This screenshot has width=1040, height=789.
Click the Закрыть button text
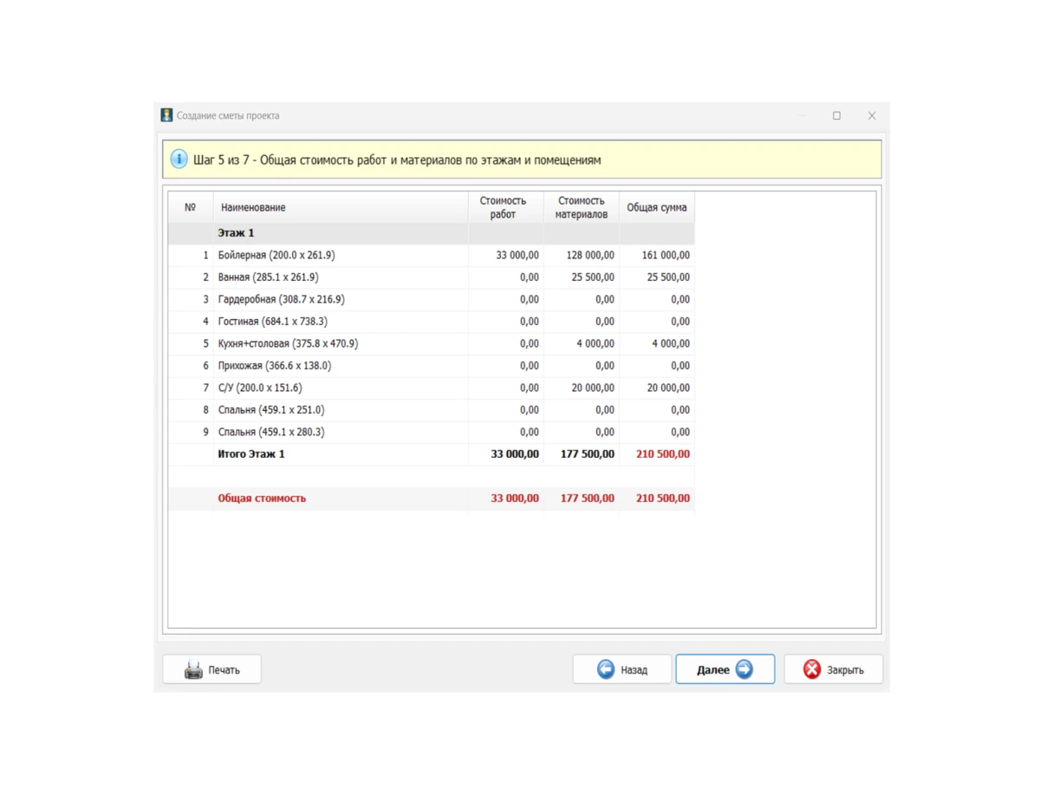click(x=845, y=670)
